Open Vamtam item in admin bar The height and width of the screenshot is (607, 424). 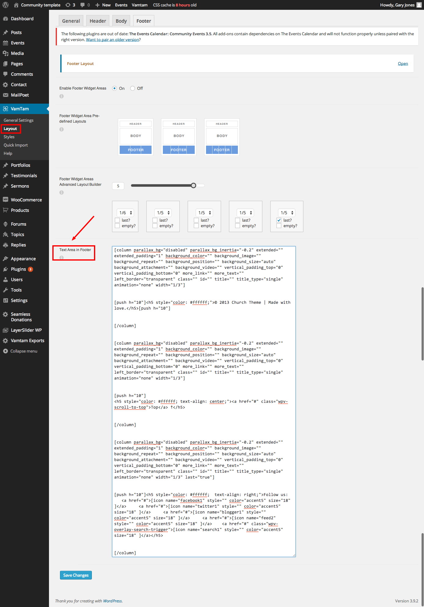coord(140,5)
